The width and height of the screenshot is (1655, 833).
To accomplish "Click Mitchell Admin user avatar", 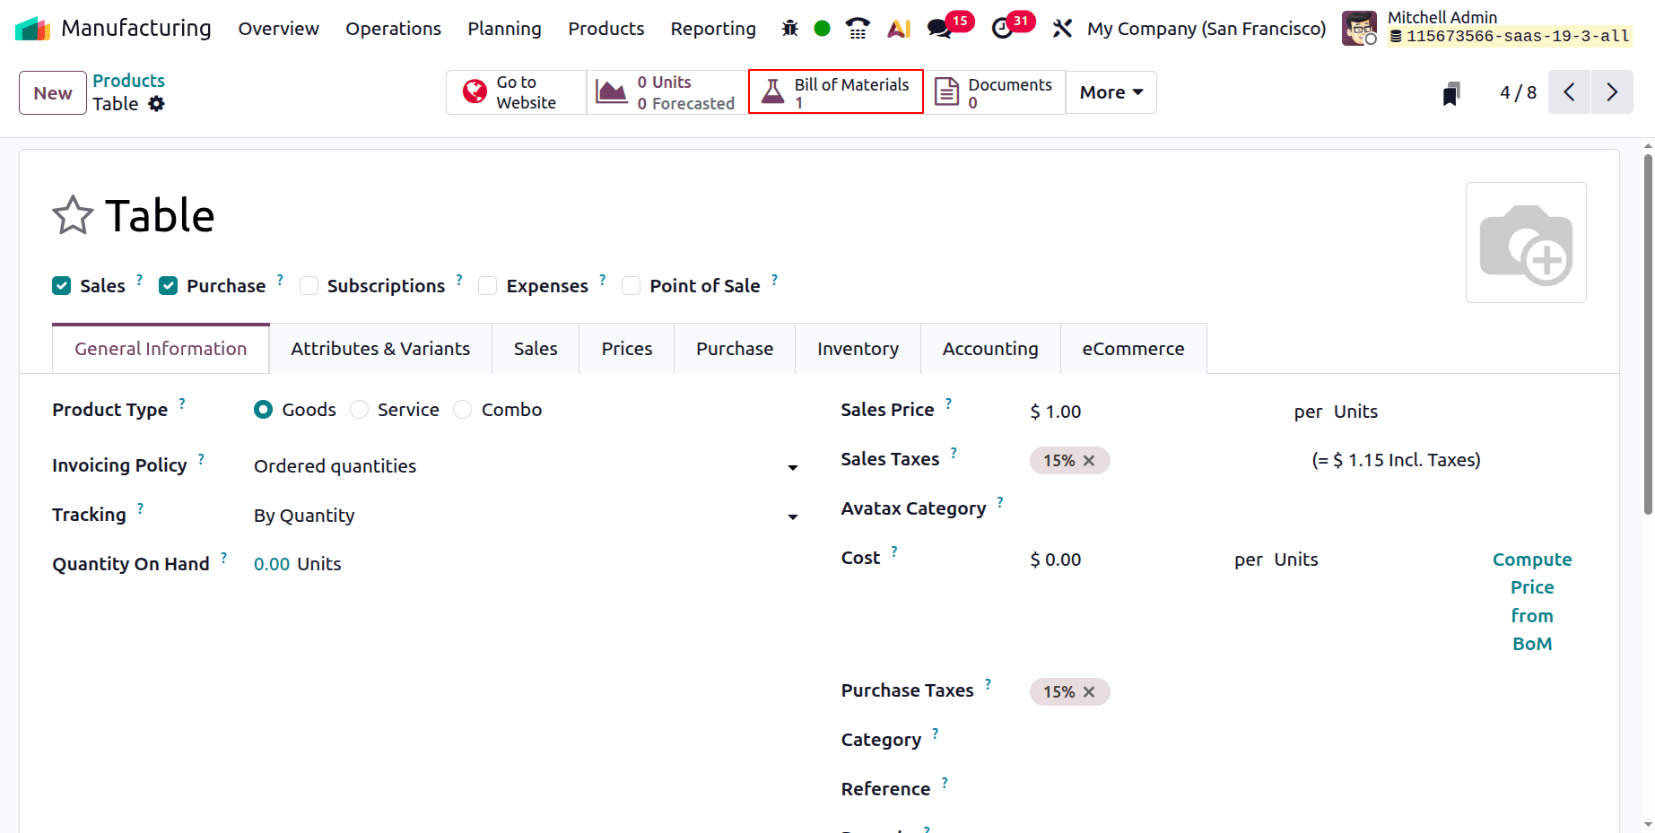I will click(1359, 29).
